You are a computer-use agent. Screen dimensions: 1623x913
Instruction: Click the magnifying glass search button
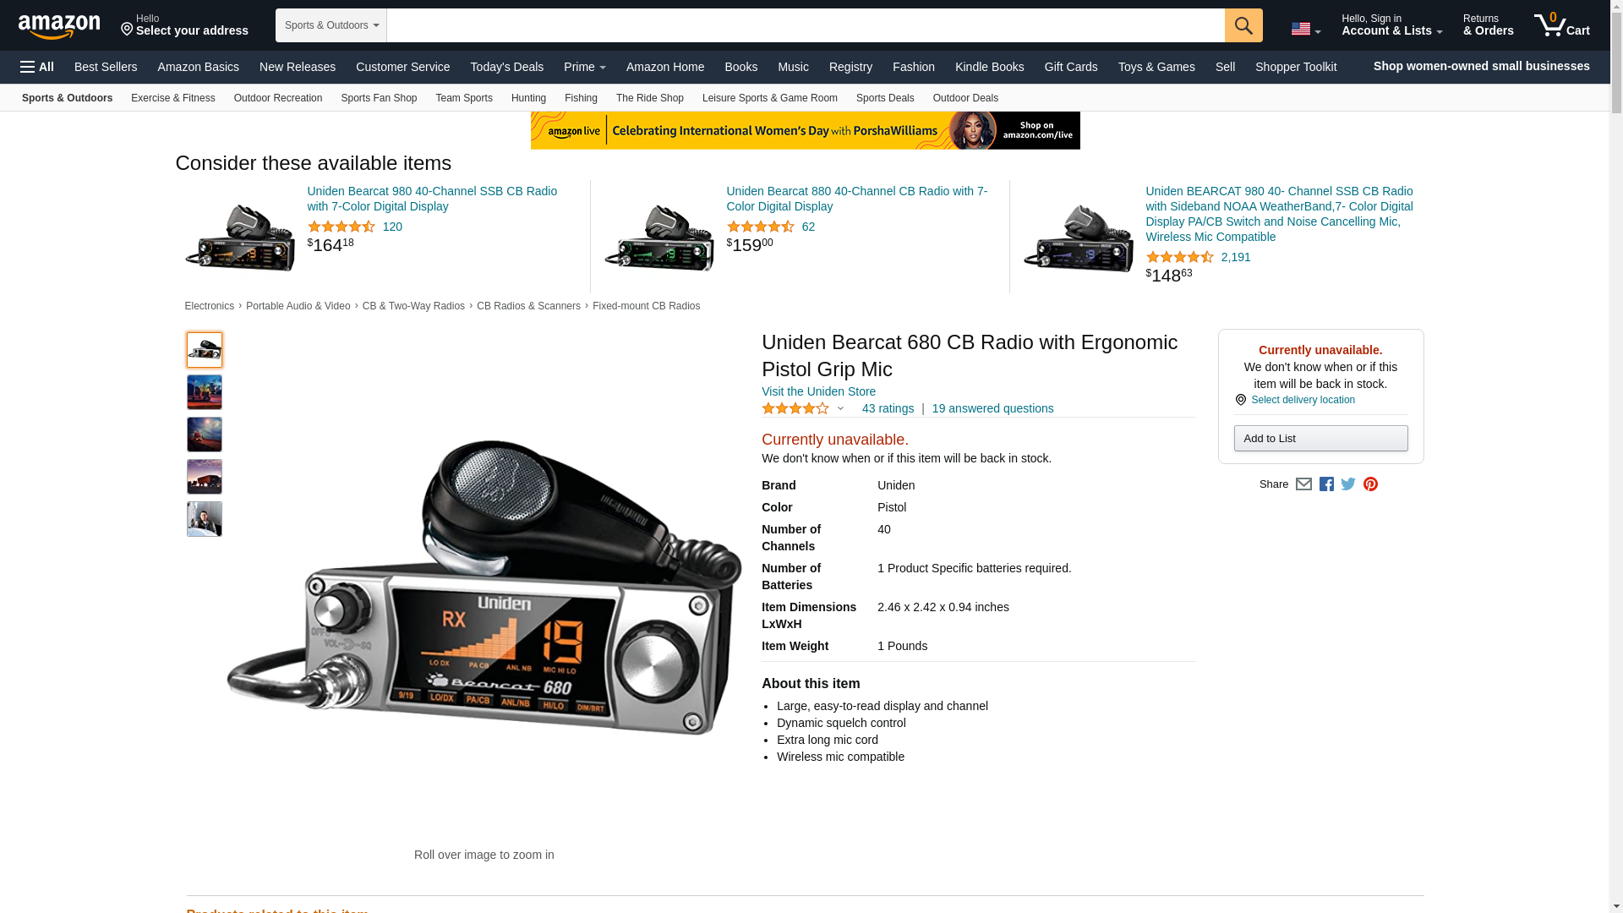click(x=1243, y=25)
